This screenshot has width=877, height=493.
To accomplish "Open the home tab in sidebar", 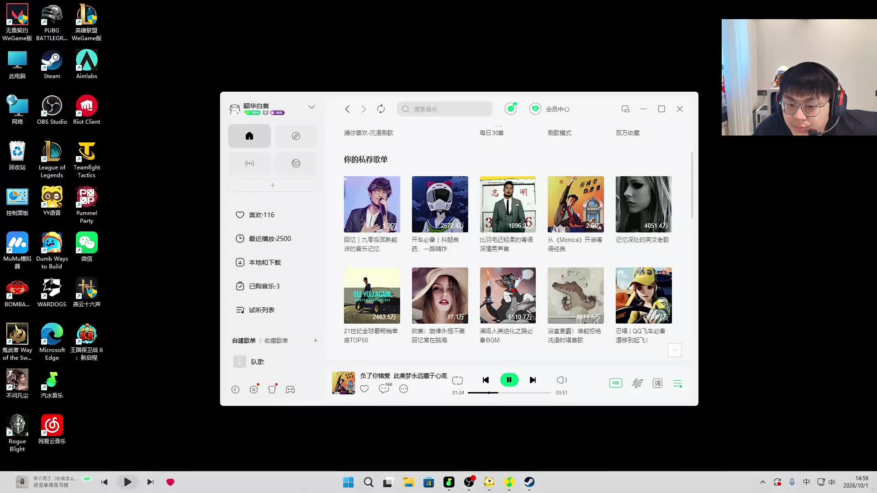I will pyautogui.click(x=249, y=136).
